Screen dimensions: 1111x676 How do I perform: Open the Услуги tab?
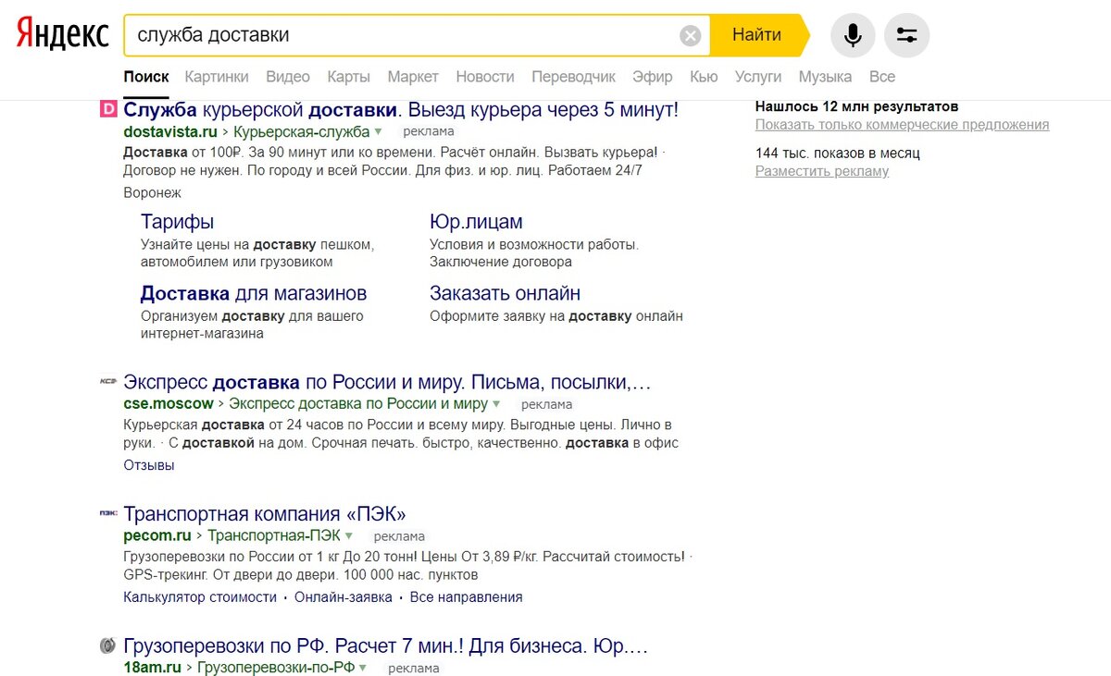click(758, 77)
